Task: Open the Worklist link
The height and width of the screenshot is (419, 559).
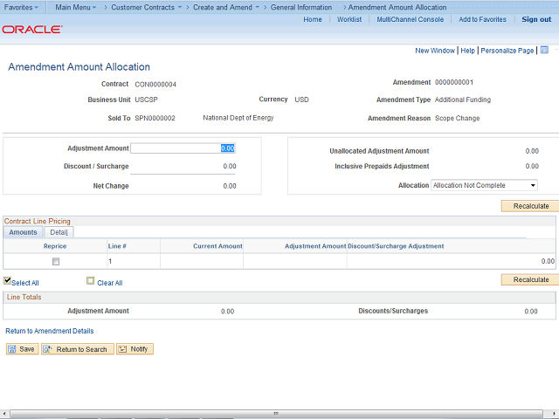Action: tap(349, 19)
